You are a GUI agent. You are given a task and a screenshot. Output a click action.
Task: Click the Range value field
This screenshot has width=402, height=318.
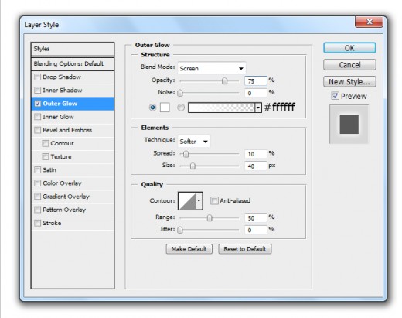coord(256,218)
